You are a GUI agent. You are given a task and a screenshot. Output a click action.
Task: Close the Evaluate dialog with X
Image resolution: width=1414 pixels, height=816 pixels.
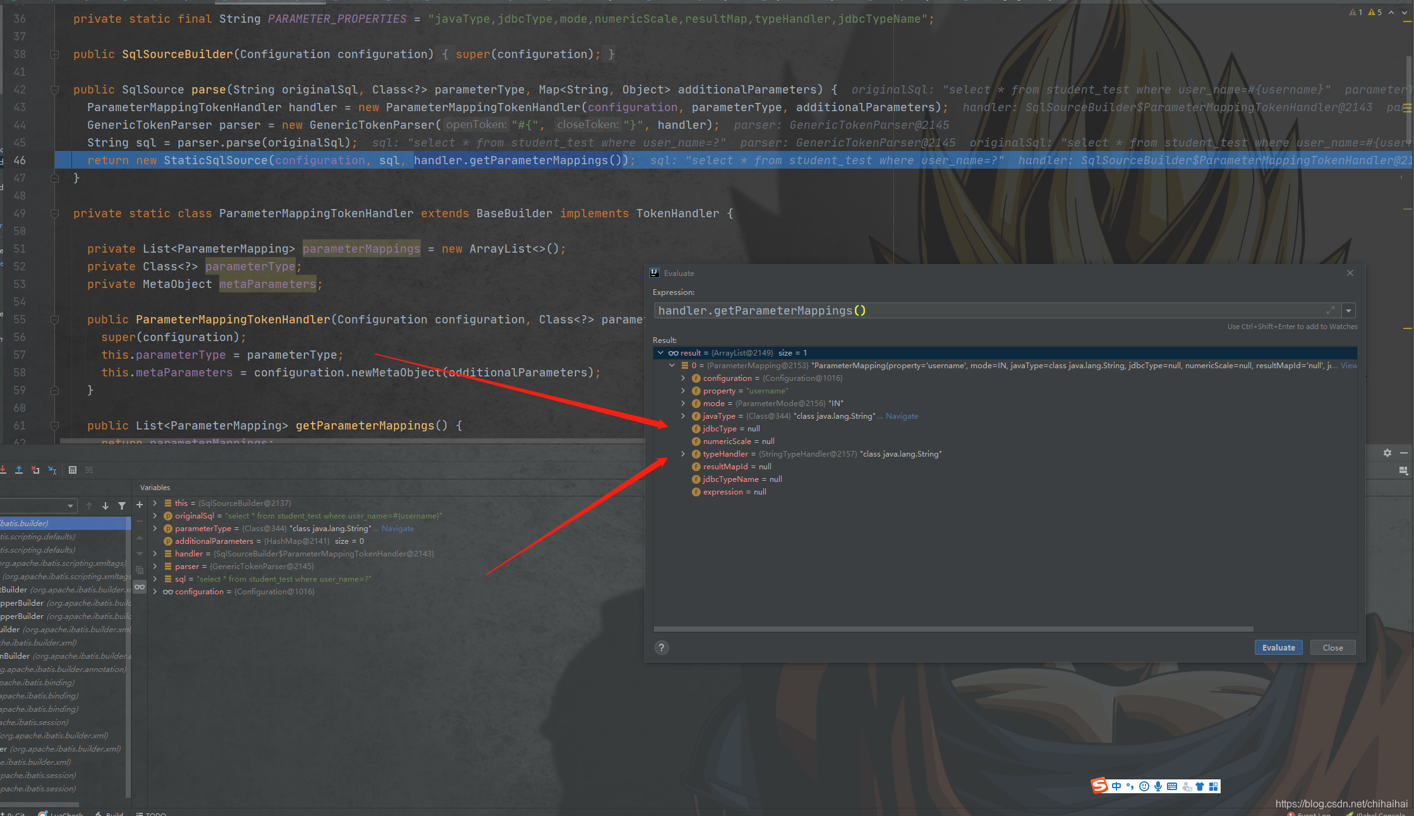(1350, 273)
